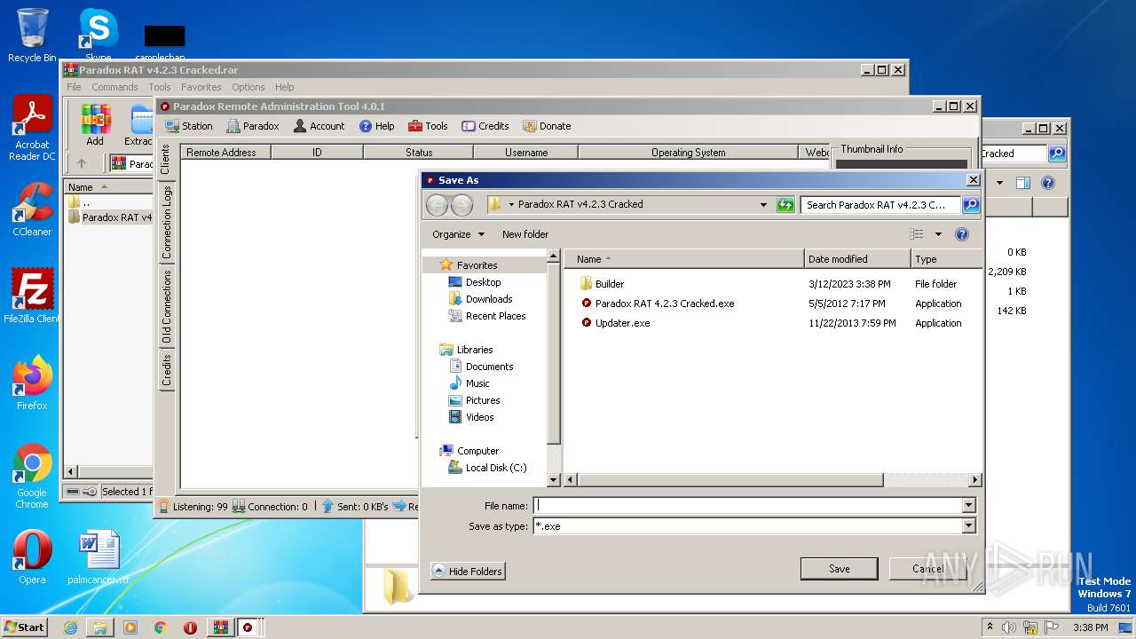The height and width of the screenshot is (639, 1136).
Task: Open the Paradox toolbar menu item
Action: point(253,126)
